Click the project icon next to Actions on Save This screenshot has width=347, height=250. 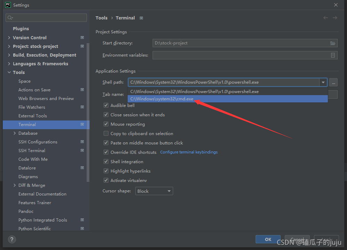click(x=82, y=90)
